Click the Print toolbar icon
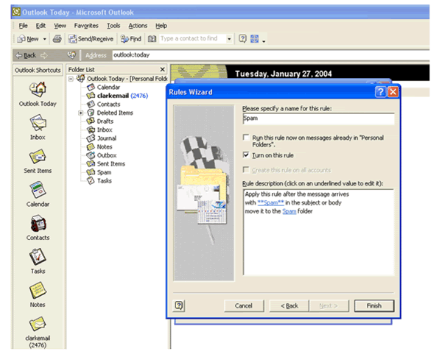Viewport: 442px width, 357px height. pos(57,39)
